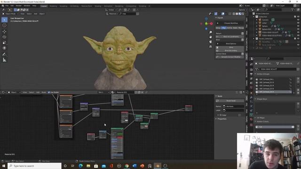Open Blender from the Windows taskbar

point(158,166)
